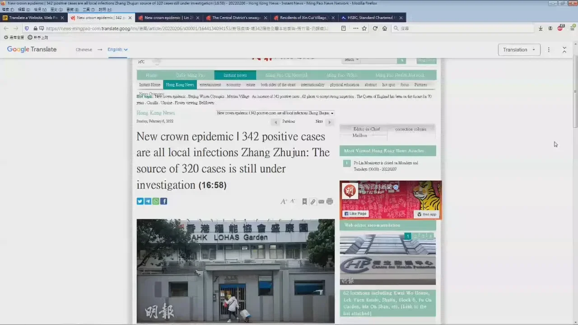Open the Translation view dropdown

coord(519,50)
